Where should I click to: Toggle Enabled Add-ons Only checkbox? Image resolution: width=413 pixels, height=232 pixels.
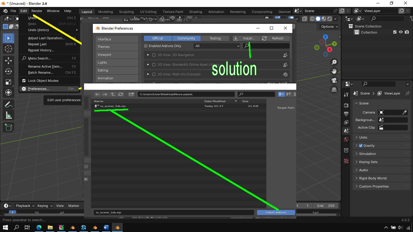146,46
